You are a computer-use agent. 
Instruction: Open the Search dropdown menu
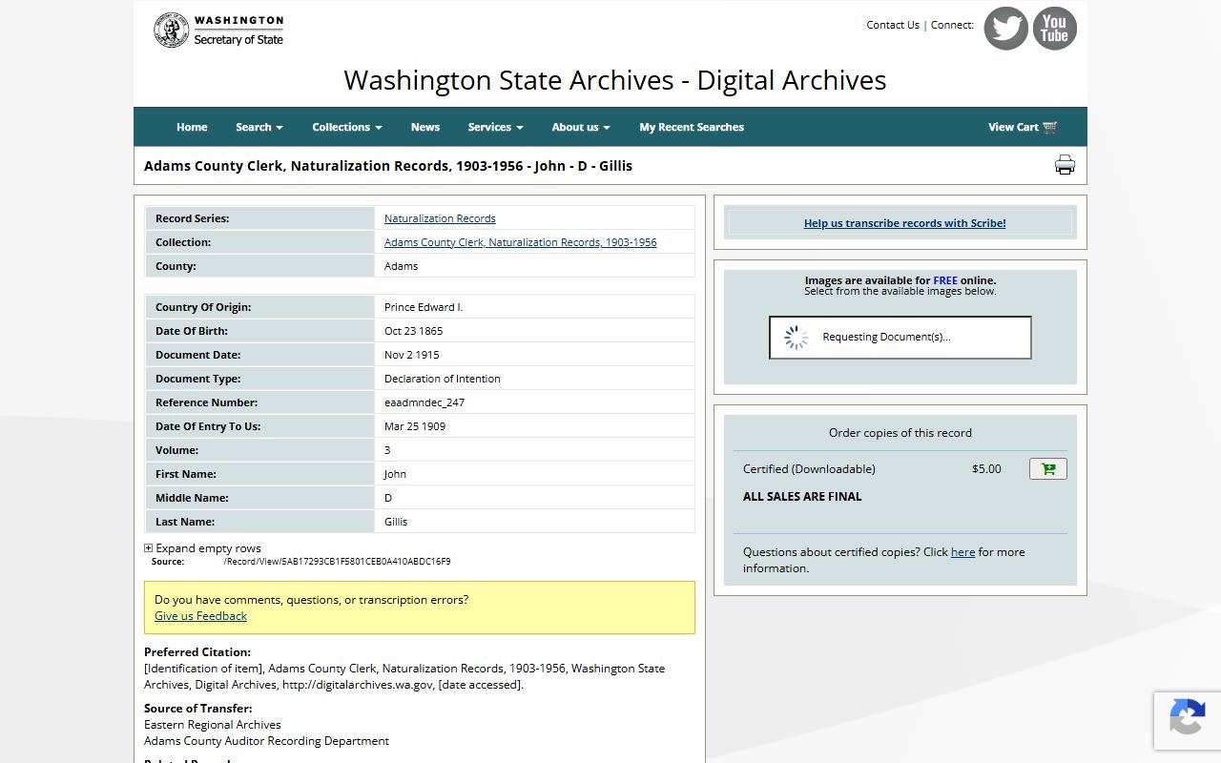259,127
